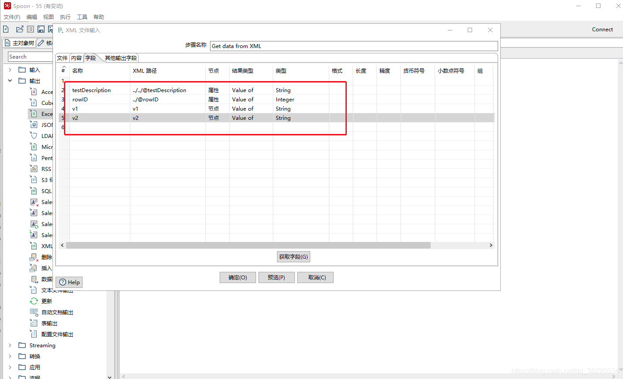Click the 获取字段(G) button
This screenshot has height=379, width=623.
click(x=293, y=256)
